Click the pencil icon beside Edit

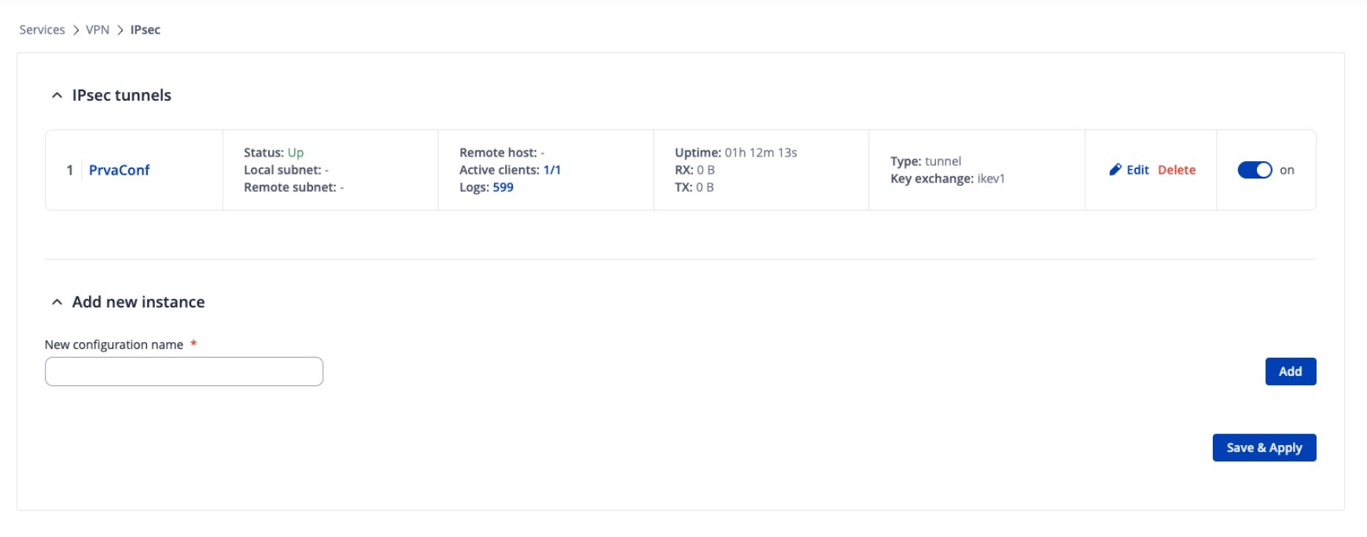pos(1115,170)
